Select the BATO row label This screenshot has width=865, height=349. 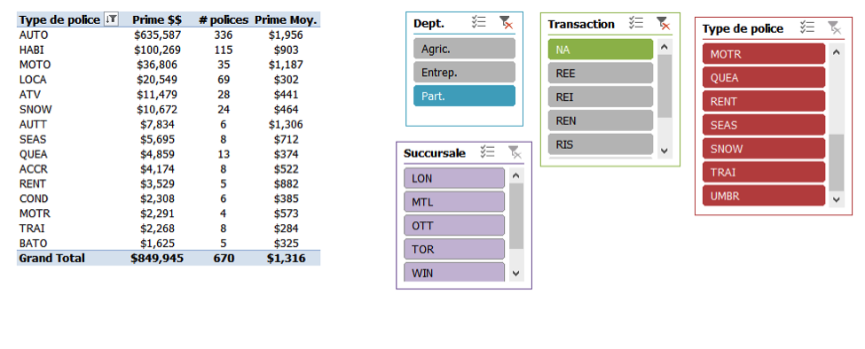point(33,244)
